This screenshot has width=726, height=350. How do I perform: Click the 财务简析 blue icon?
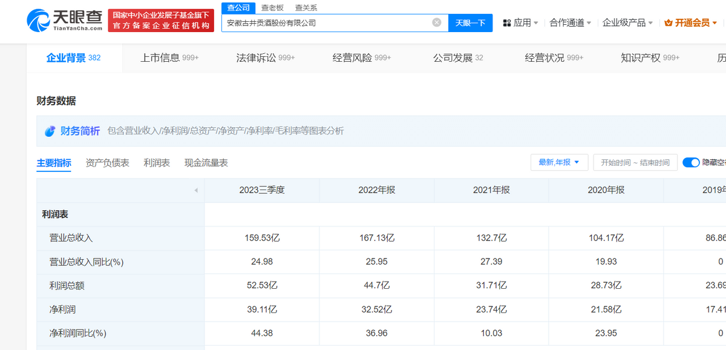50,131
